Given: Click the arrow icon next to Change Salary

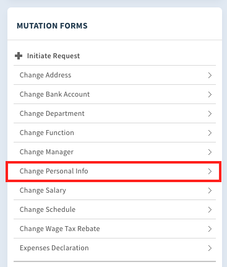Looking at the screenshot, I should click(210, 190).
